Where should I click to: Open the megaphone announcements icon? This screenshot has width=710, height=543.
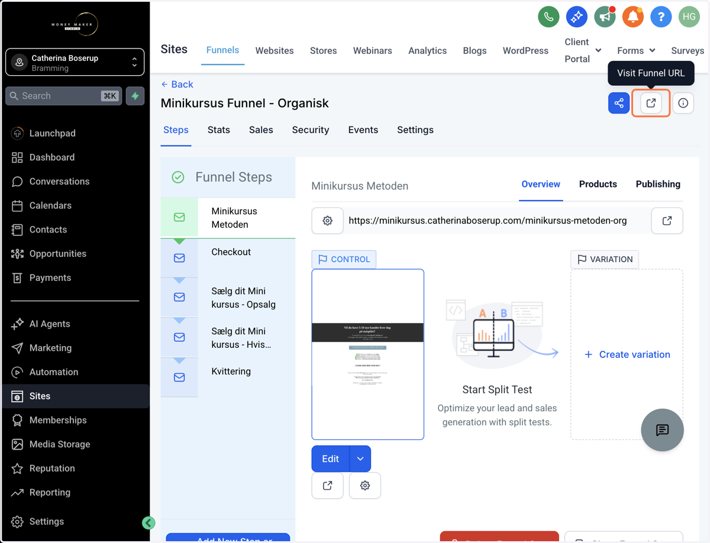pos(605,17)
